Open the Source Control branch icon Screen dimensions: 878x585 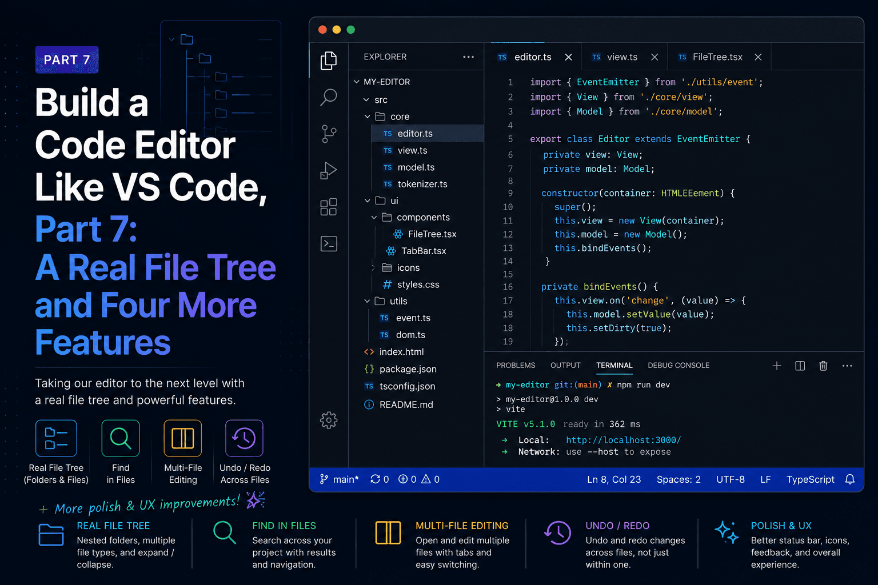(x=329, y=134)
